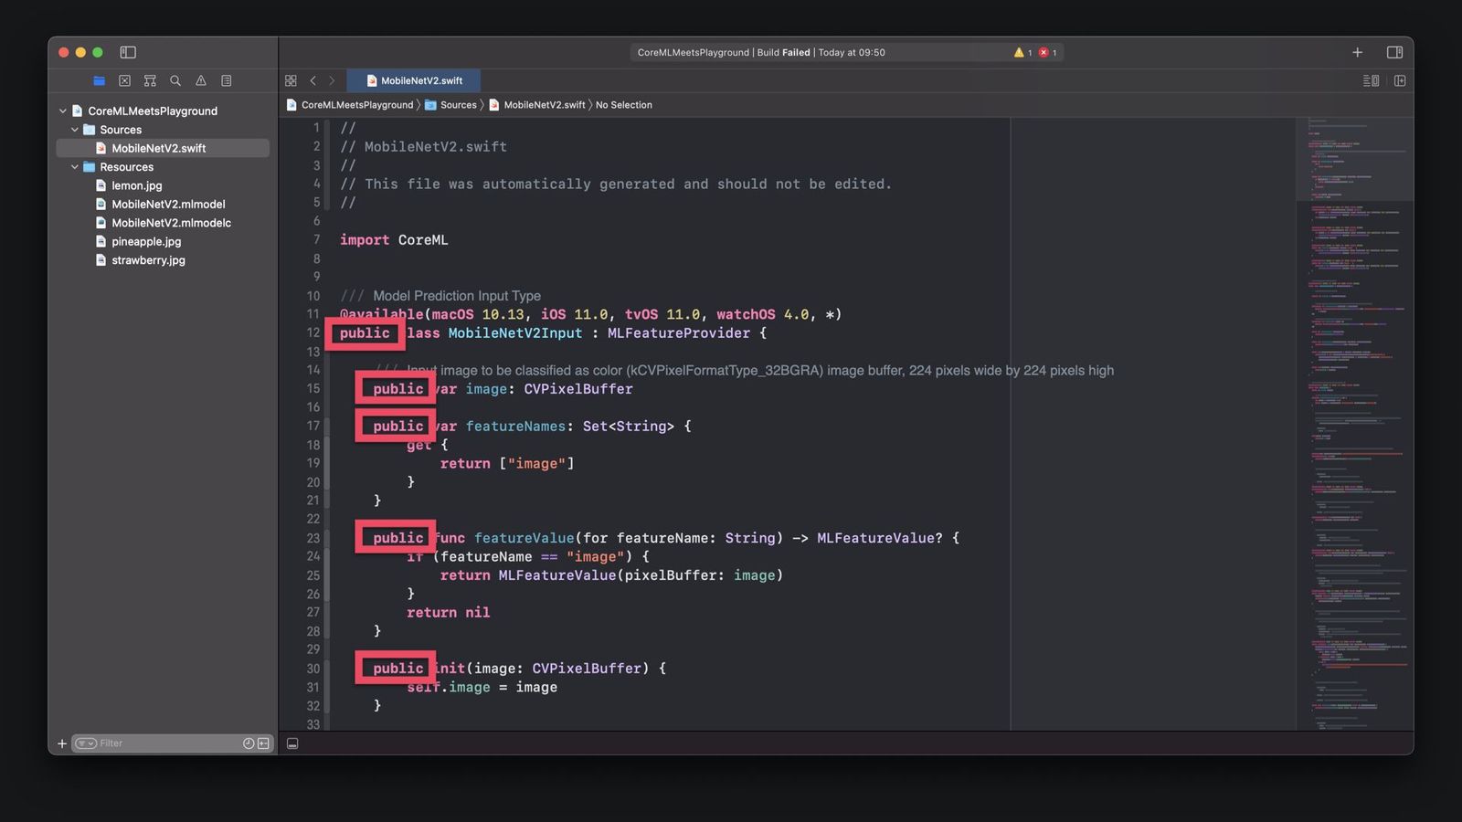Open the tab overview grid icon
Screen dimensions: 1462x822
(x=291, y=80)
